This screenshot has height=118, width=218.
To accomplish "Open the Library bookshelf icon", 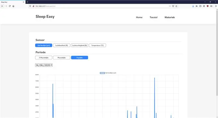I will 197,6.
